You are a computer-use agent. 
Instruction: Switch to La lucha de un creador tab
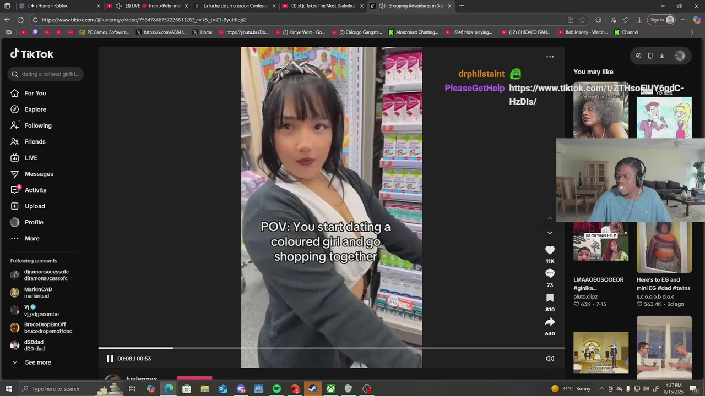click(235, 6)
